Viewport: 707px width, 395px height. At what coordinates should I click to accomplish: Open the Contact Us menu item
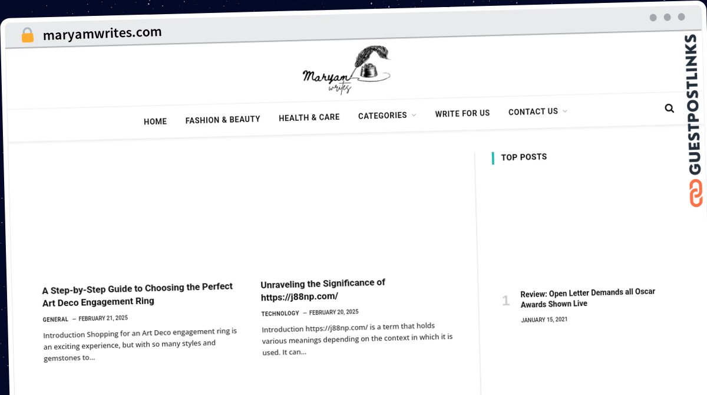(533, 111)
